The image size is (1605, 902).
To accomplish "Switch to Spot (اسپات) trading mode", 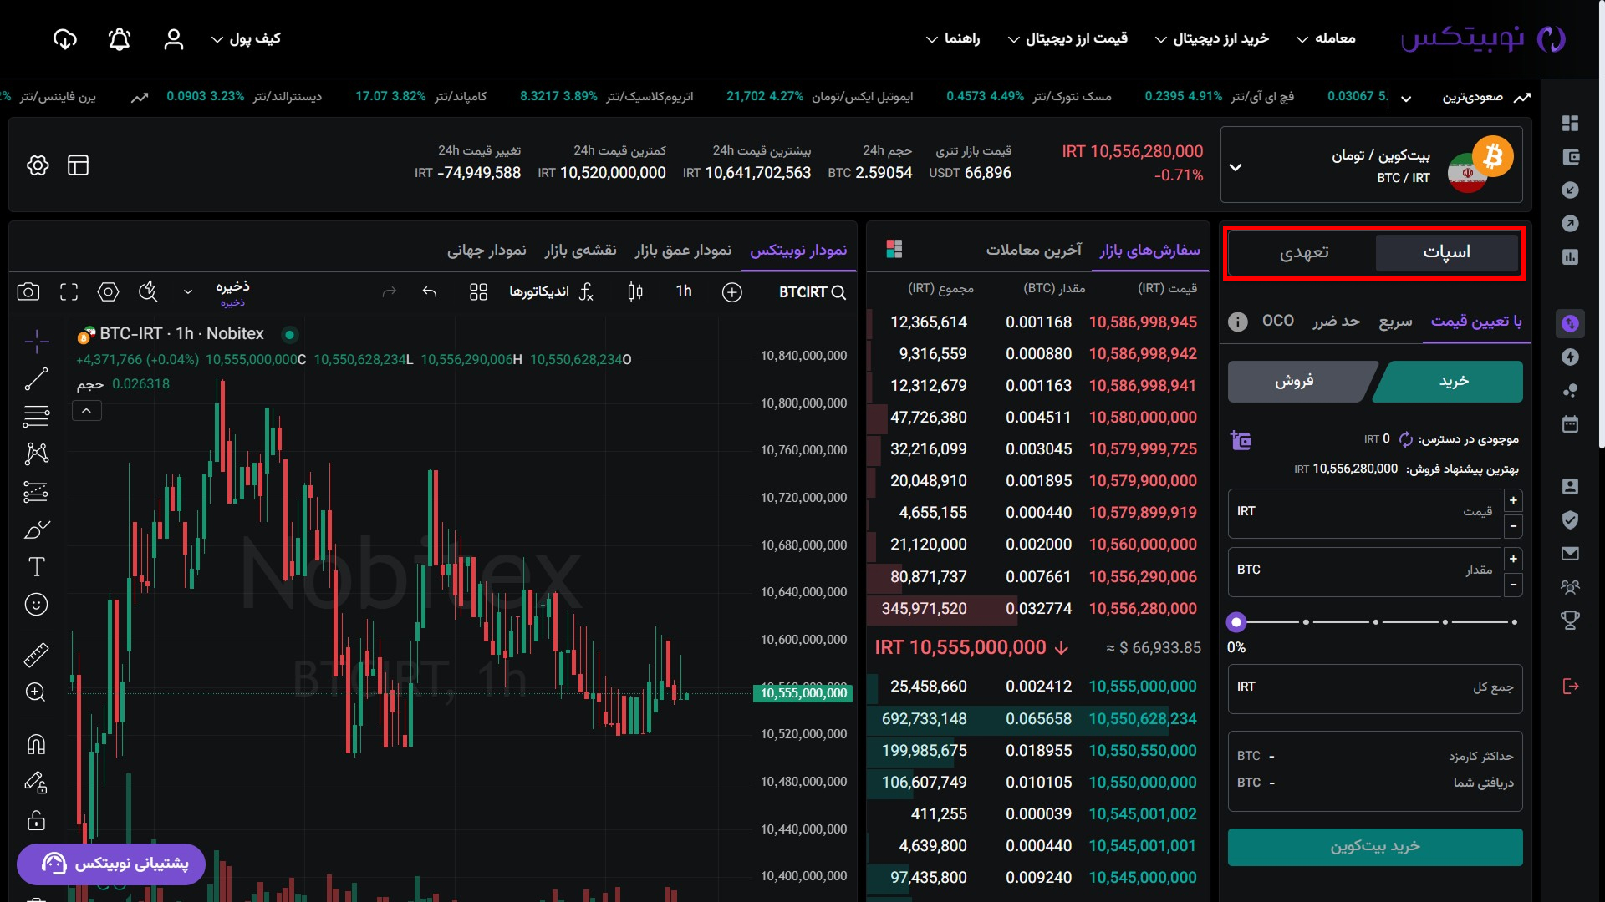I will coord(1447,252).
